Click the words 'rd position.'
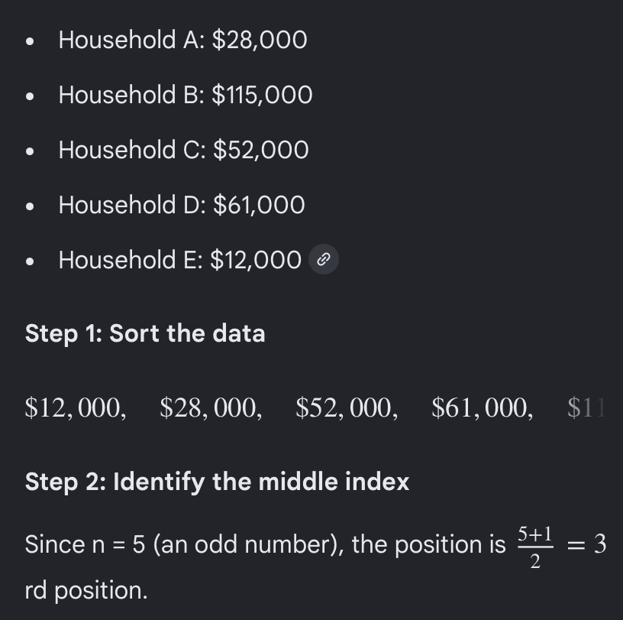The height and width of the screenshot is (620, 623). click(86, 590)
